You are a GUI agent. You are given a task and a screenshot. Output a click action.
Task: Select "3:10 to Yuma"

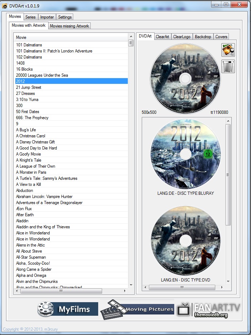coord(72,99)
